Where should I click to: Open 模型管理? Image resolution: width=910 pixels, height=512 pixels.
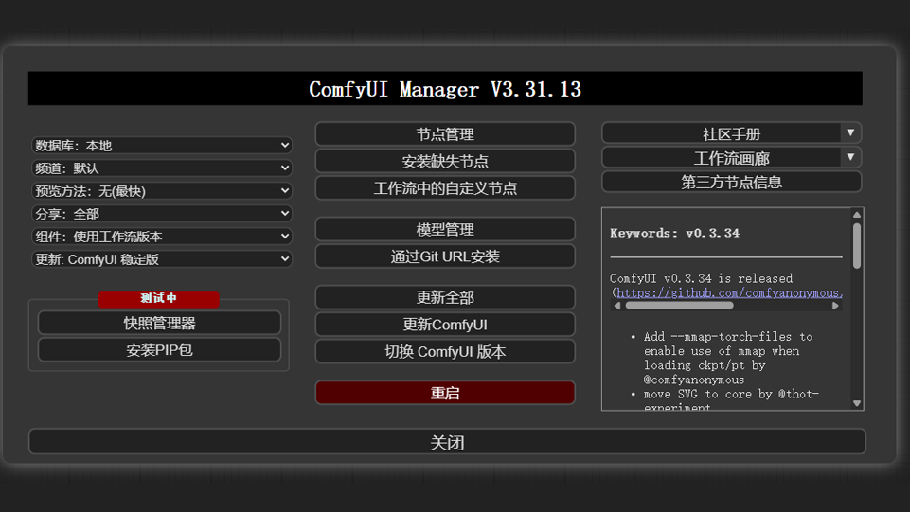[x=445, y=229]
